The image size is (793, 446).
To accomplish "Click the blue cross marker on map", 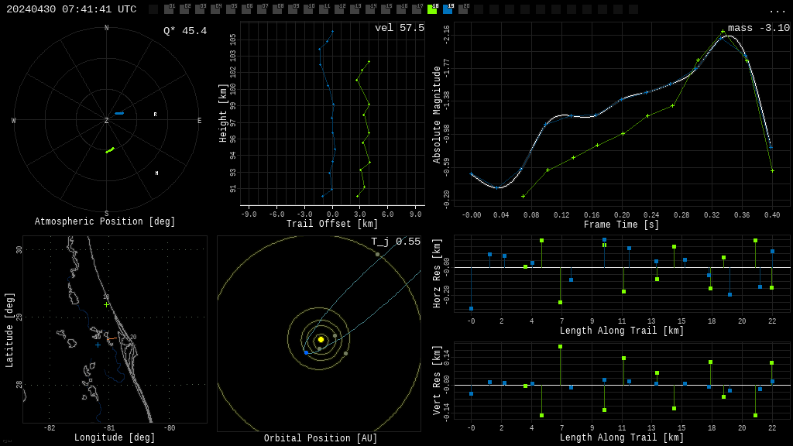I will [x=98, y=345].
